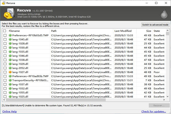Screen dimensions: 171x114
Task: Click green status dot for lang-1037.dll
Action: [10, 84]
